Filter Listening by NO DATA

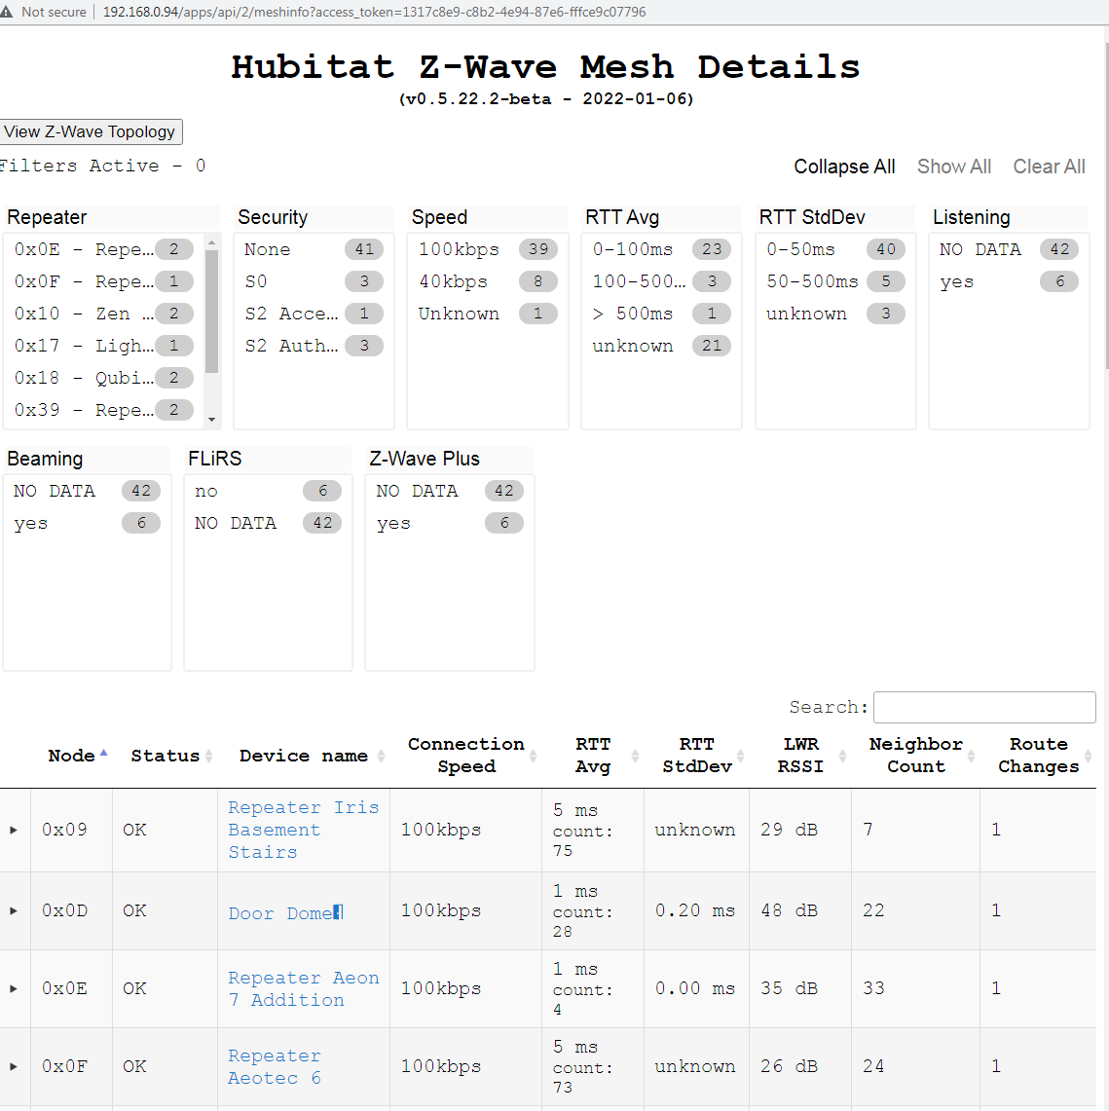pos(1009,249)
